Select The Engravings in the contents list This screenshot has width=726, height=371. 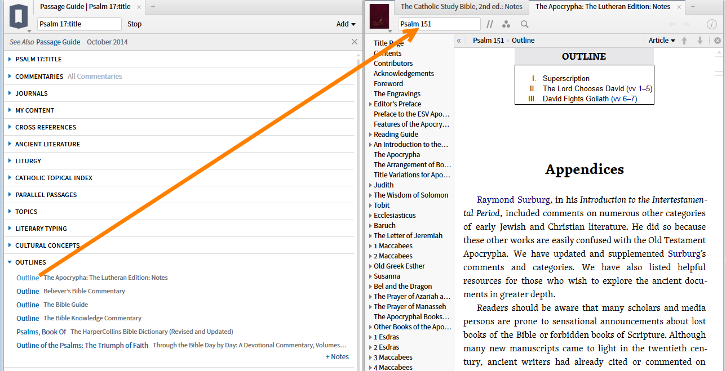click(397, 94)
